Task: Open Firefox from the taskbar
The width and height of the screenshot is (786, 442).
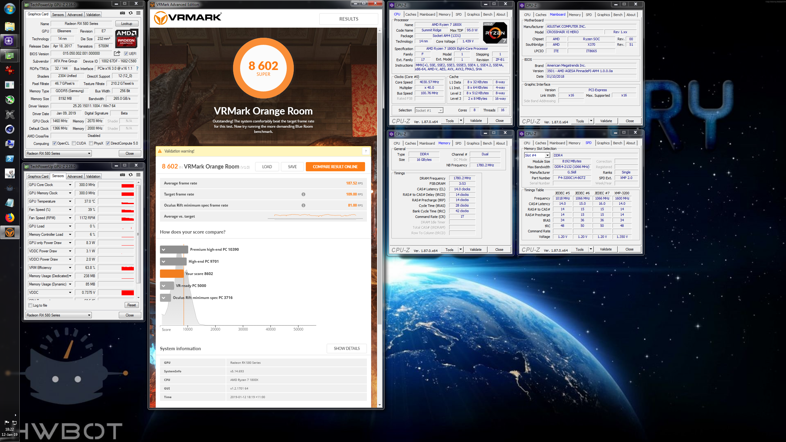Action: click(x=10, y=218)
